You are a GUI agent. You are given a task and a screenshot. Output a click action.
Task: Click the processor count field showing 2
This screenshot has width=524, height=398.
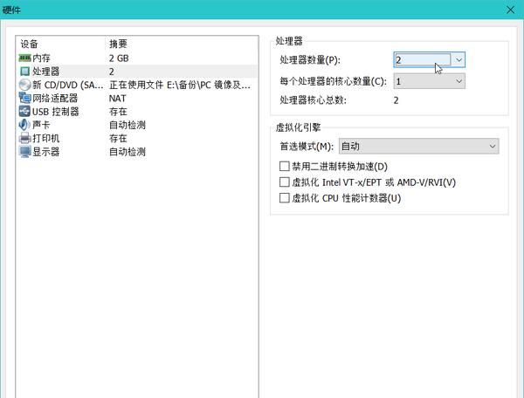pos(423,59)
